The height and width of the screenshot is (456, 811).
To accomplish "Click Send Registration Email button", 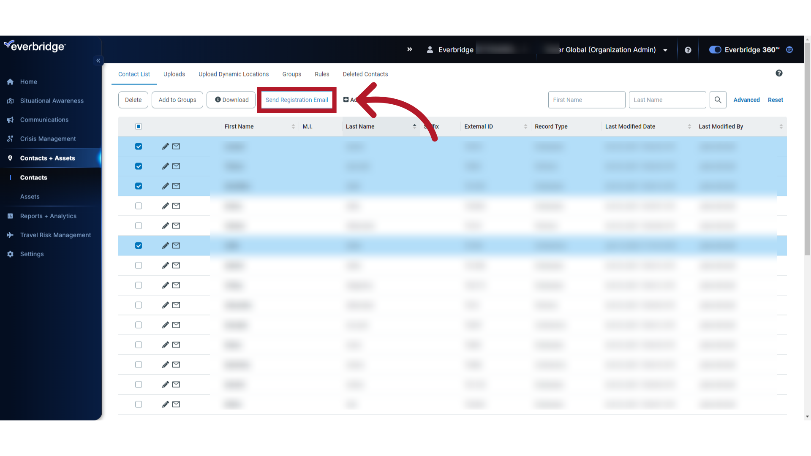I will [x=297, y=100].
